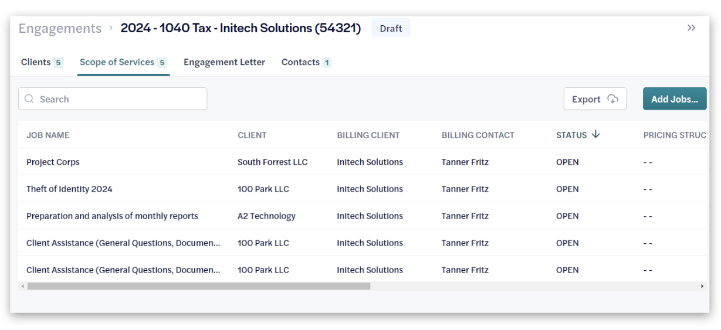The width and height of the screenshot is (721, 330).
Task: Click the Draft status badge
Action: [391, 28]
